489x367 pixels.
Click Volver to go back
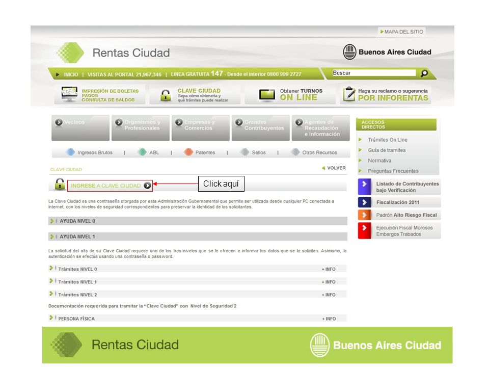coord(334,168)
